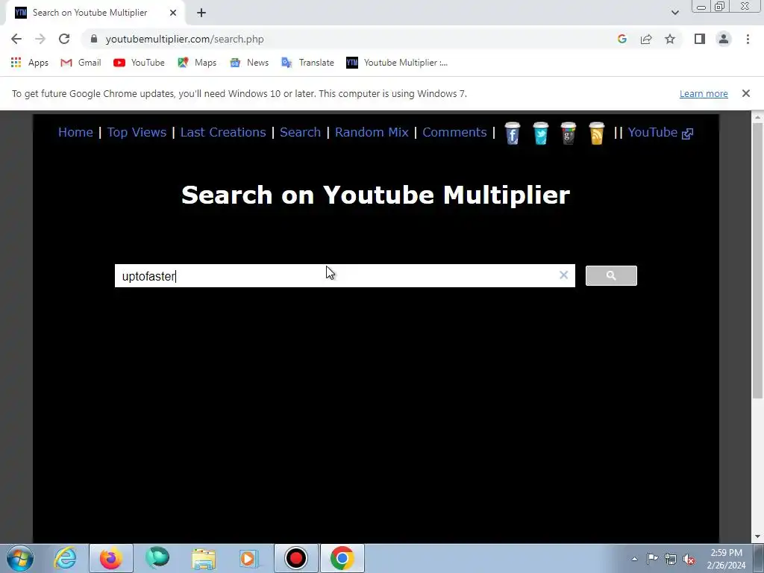Go back using browser back arrow
The width and height of the screenshot is (764, 573).
pos(16,39)
